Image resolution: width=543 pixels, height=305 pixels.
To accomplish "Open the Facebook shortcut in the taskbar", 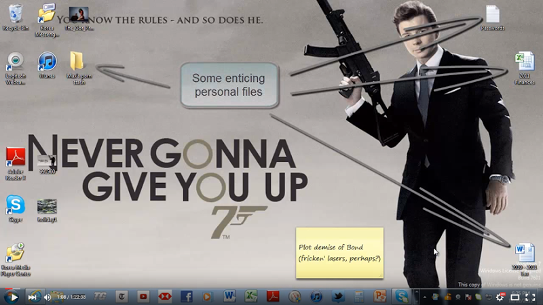I will click(187, 297).
